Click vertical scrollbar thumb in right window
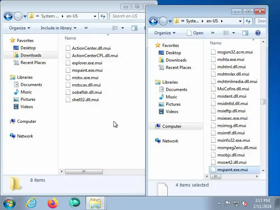Image resolution: width=280 pixels, height=210 pixels. point(263,101)
